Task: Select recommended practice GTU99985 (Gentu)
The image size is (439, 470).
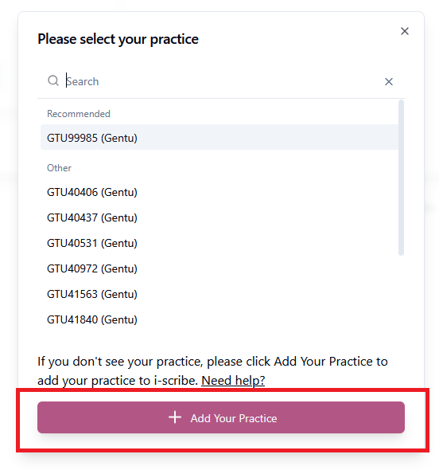Action: [x=219, y=138]
